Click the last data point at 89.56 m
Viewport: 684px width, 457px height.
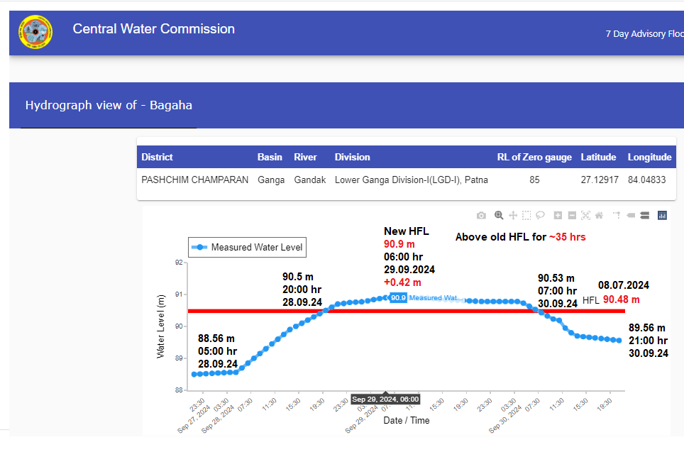619,341
